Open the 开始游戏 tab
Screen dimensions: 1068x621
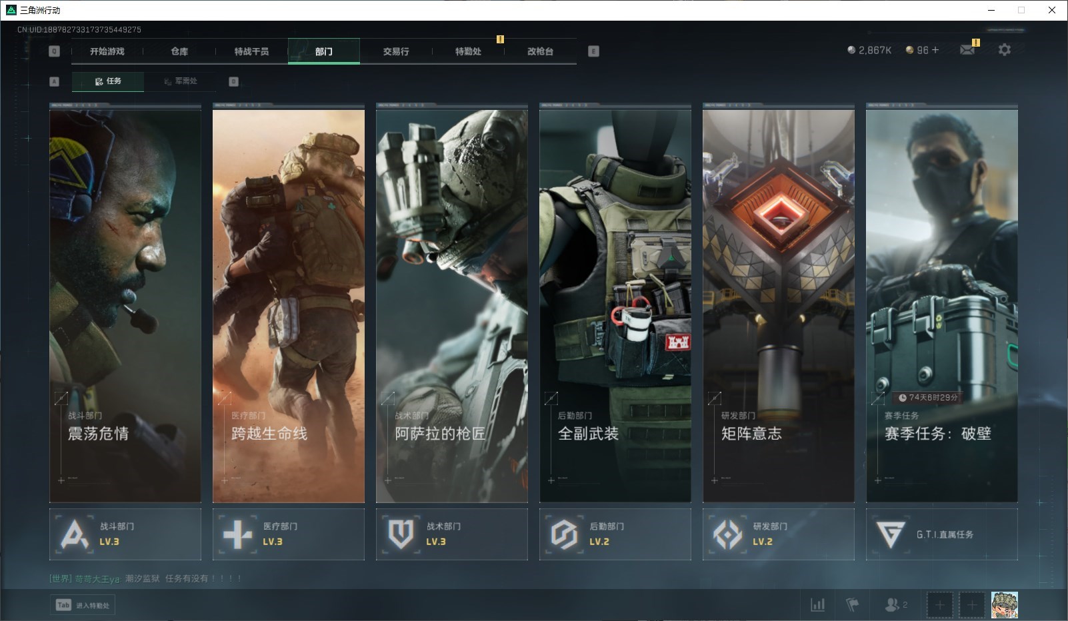click(107, 51)
